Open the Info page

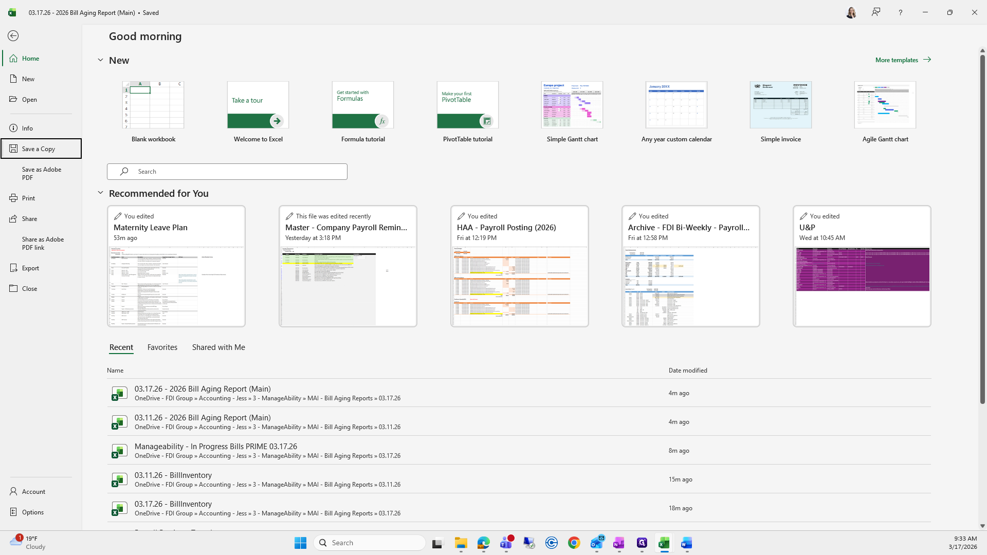(27, 128)
